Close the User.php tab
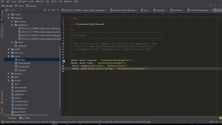Screen dimensions: 222x125 [x=166, y=10]
